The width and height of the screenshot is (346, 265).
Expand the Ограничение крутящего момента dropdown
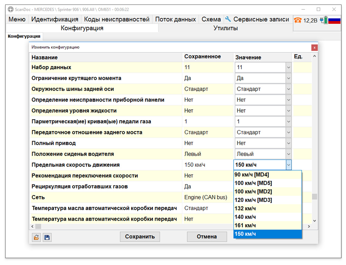[289, 78]
